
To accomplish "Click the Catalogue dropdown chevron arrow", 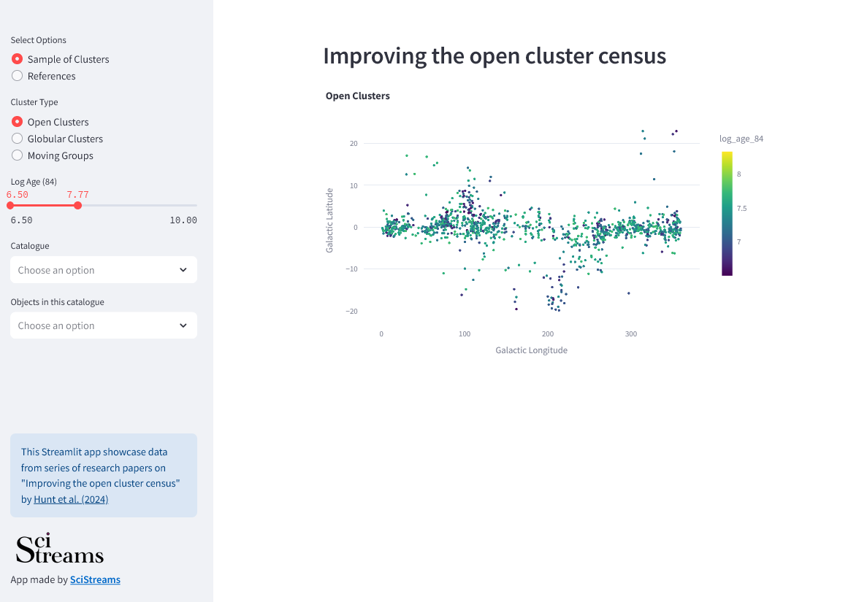I will pyautogui.click(x=183, y=270).
